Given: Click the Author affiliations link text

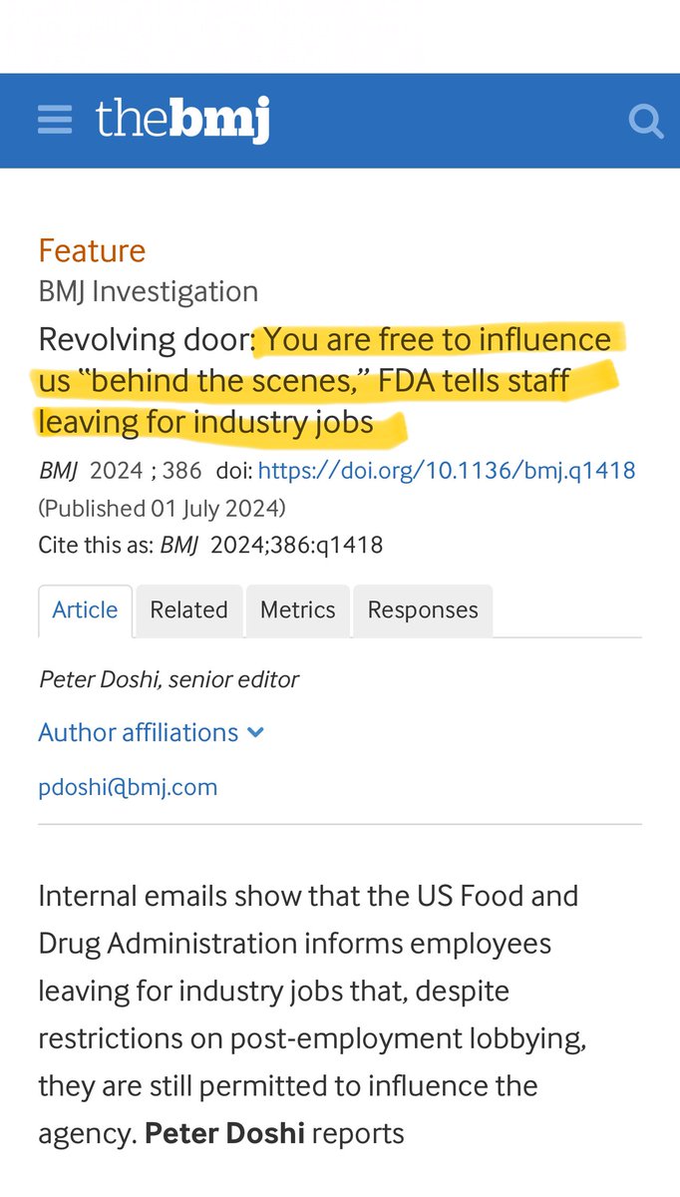Looking at the screenshot, I should (x=138, y=732).
